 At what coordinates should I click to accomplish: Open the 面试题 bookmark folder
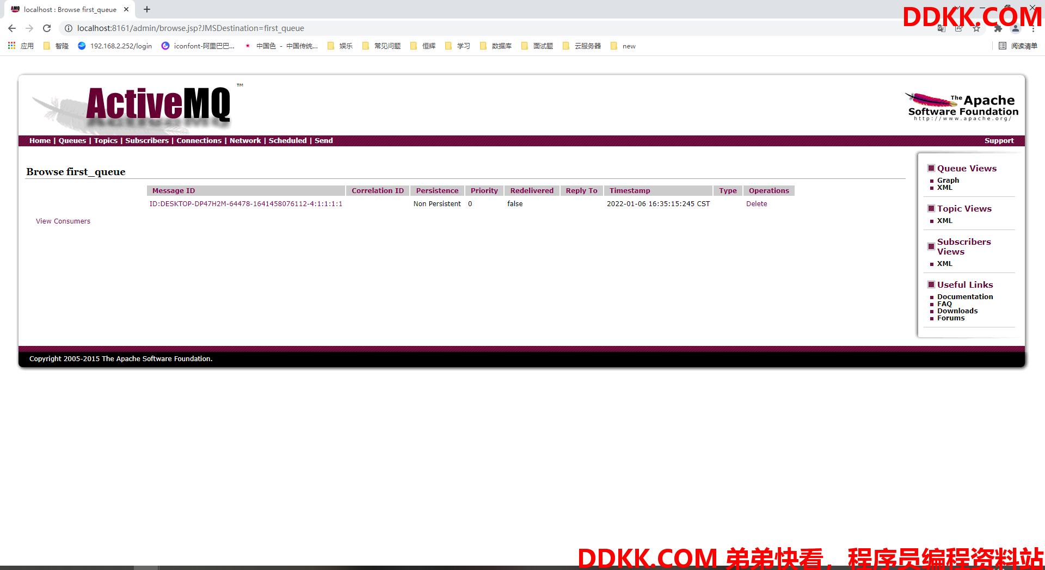coord(537,46)
